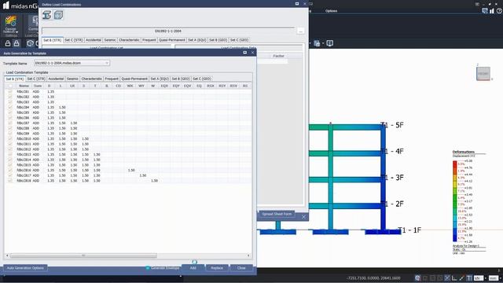Image resolution: width=503 pixels, height=283 pixels.
Task: Click the T1 - 1F story label
Action: [409, 230]
